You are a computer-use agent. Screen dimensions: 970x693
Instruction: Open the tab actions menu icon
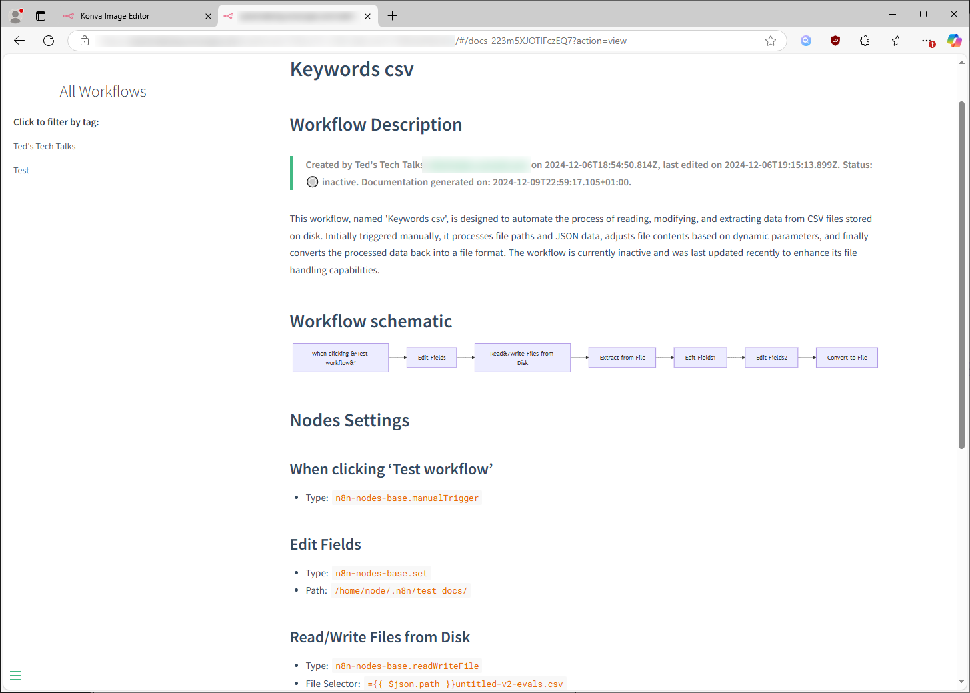tap(41, 15)
